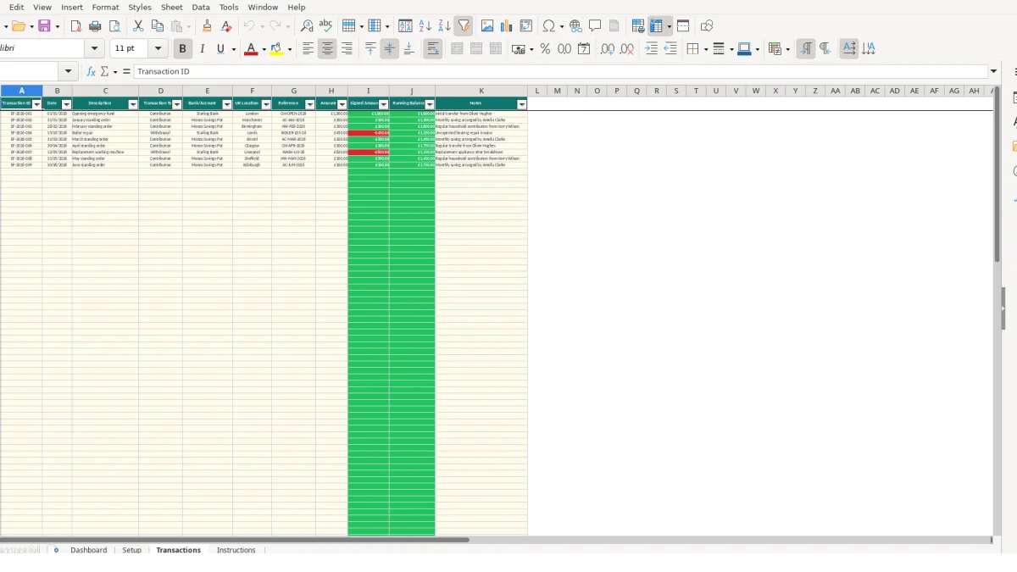Open Notes column filter dropdown
1017x572 pixels.
coord(522,103)
